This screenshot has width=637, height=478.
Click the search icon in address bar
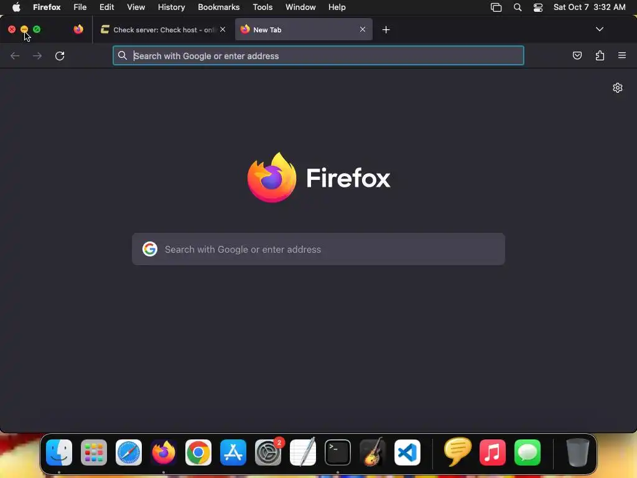click(123, 55)
